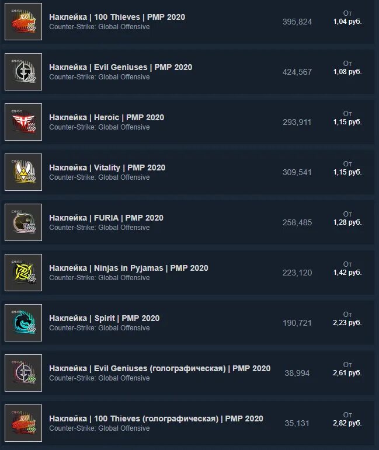Click the 100 Thieves PMP 2020 sticker icon

pyautogui.click(x=23, y=22)
